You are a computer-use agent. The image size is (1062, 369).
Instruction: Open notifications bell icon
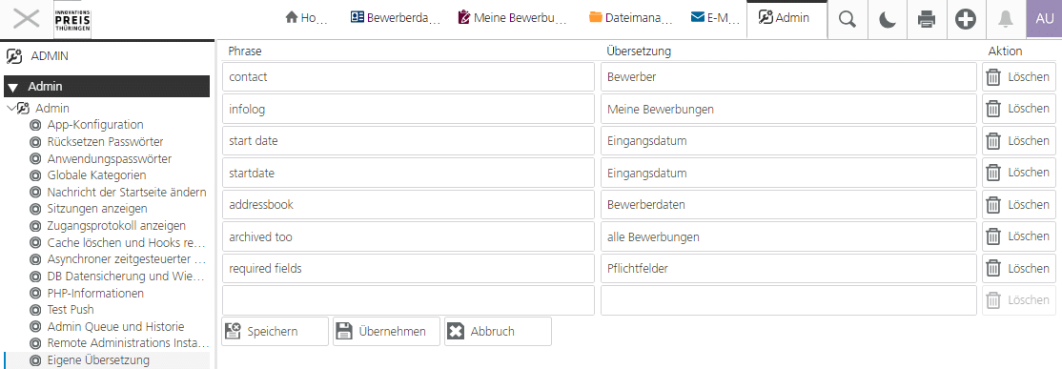point(1005,19)
